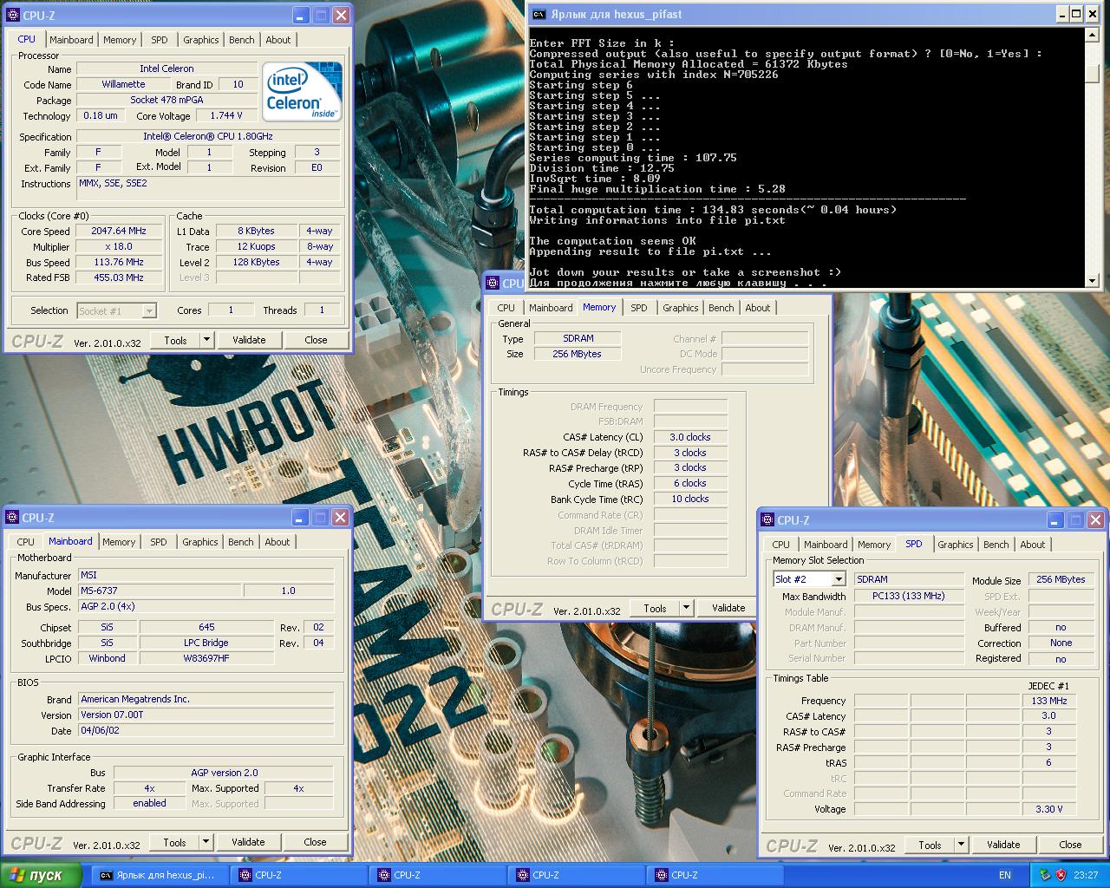Open About tab in the top-left CPU-Z window
The height and width of the screenshot is (888, 1110).
[278, 40]
